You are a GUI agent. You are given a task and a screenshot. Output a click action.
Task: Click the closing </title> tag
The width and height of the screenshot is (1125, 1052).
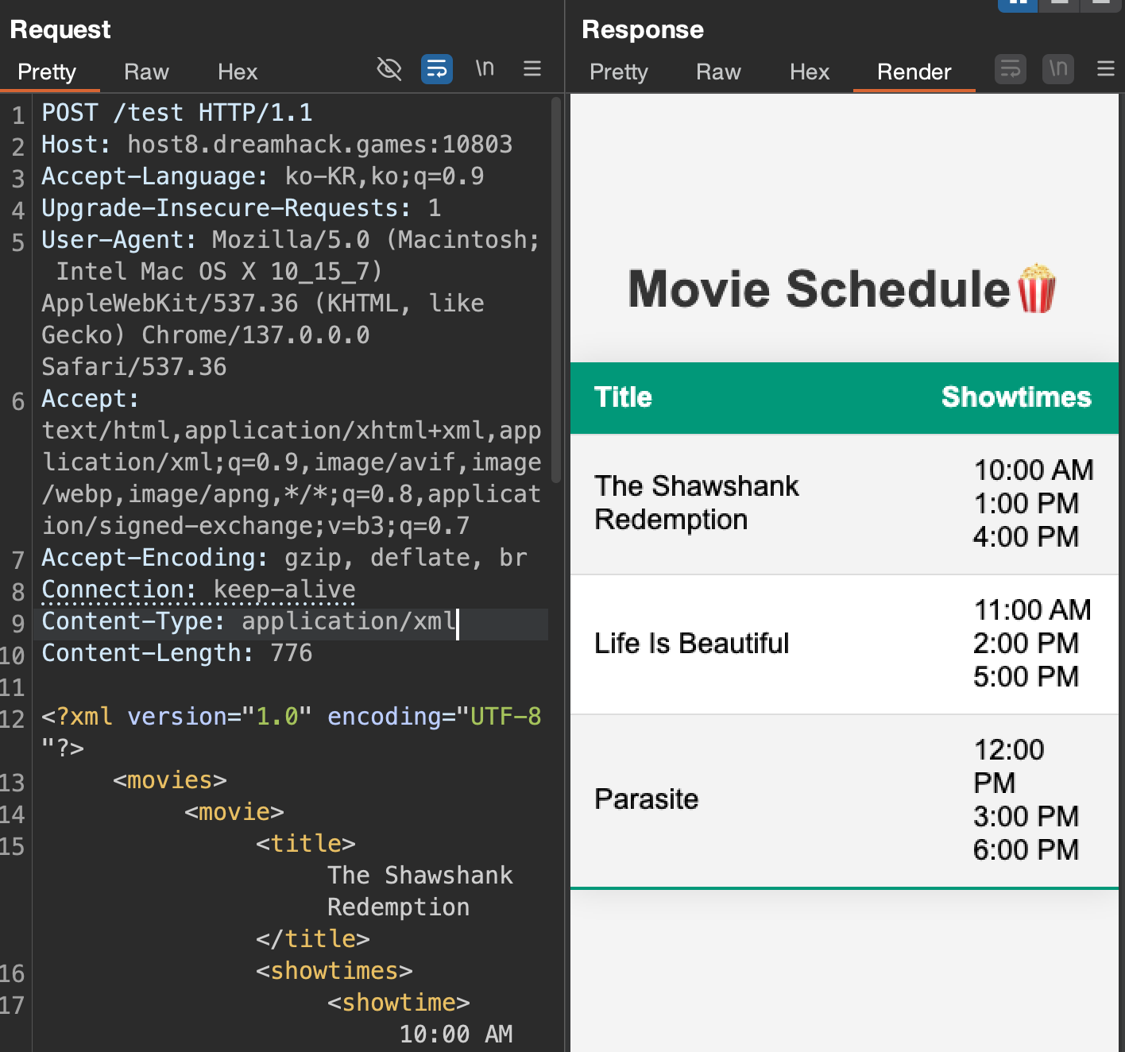(313, 939)
